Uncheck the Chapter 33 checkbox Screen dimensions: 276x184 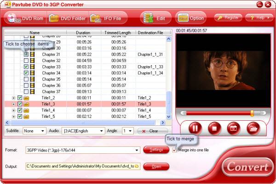(26, 67)
